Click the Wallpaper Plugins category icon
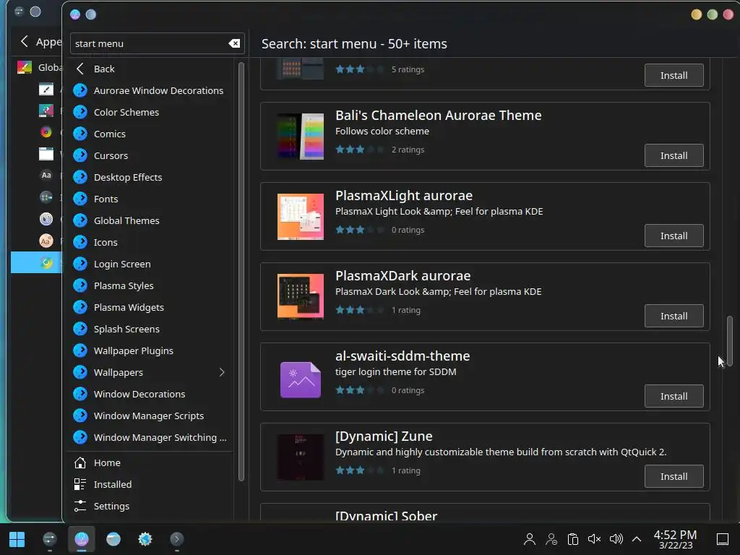The width and height of the screenshot is (740, 555). (80, 351)
